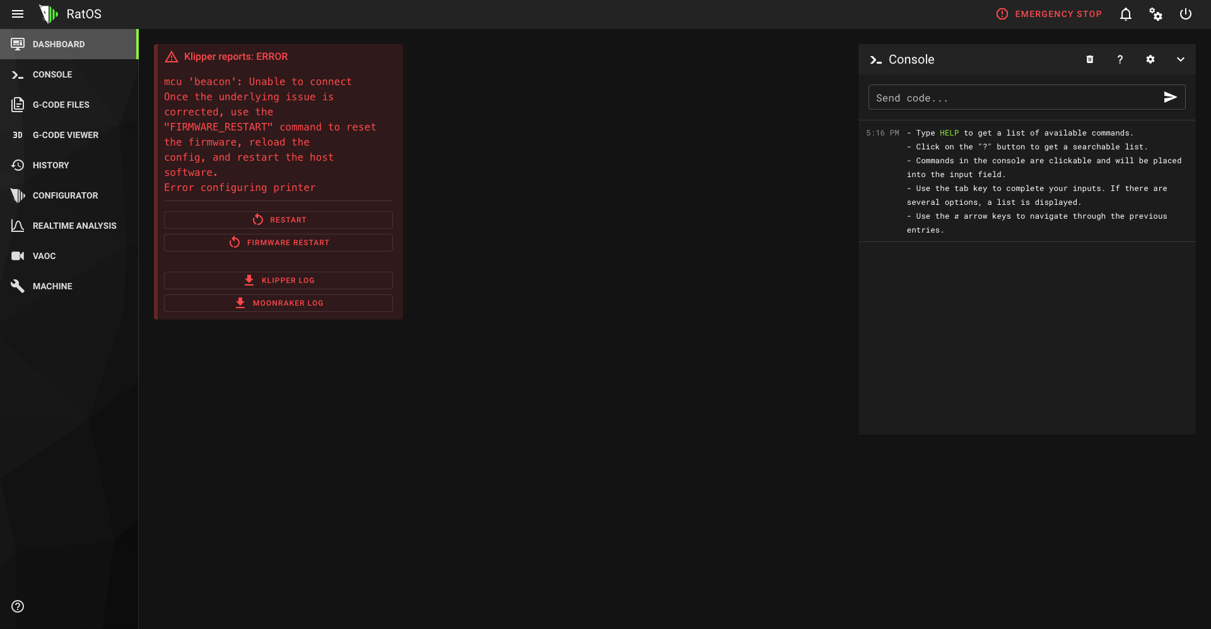Click the Firmware Restart button

278,243
